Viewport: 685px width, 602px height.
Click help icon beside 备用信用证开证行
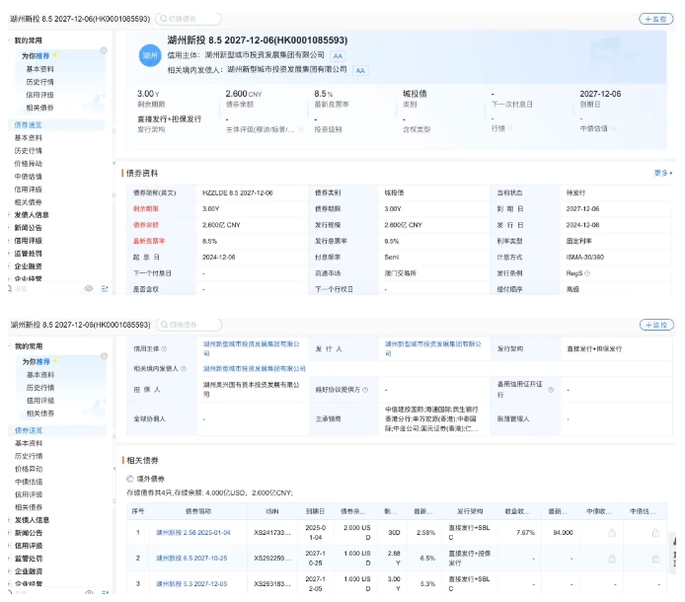point(551,390)
